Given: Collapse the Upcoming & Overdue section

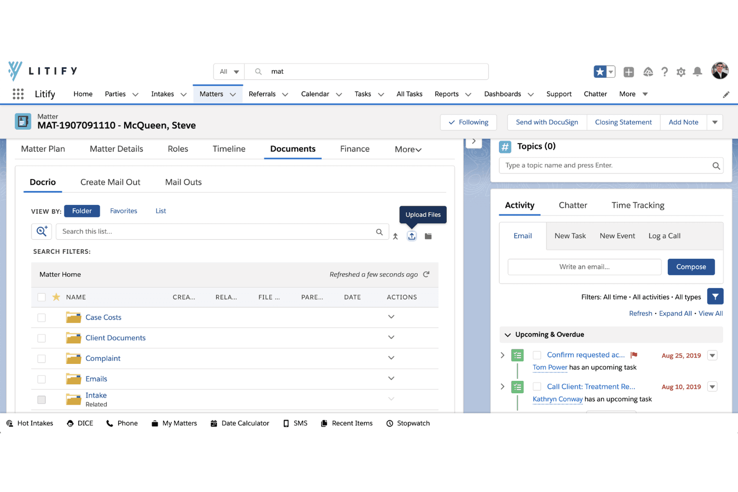Looking at the screenshot, I should point(508,334).
